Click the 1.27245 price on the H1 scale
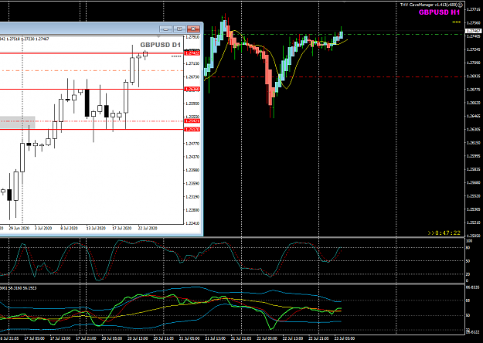The width and height of the screenshot is (483, 343). tap(474, 49)
